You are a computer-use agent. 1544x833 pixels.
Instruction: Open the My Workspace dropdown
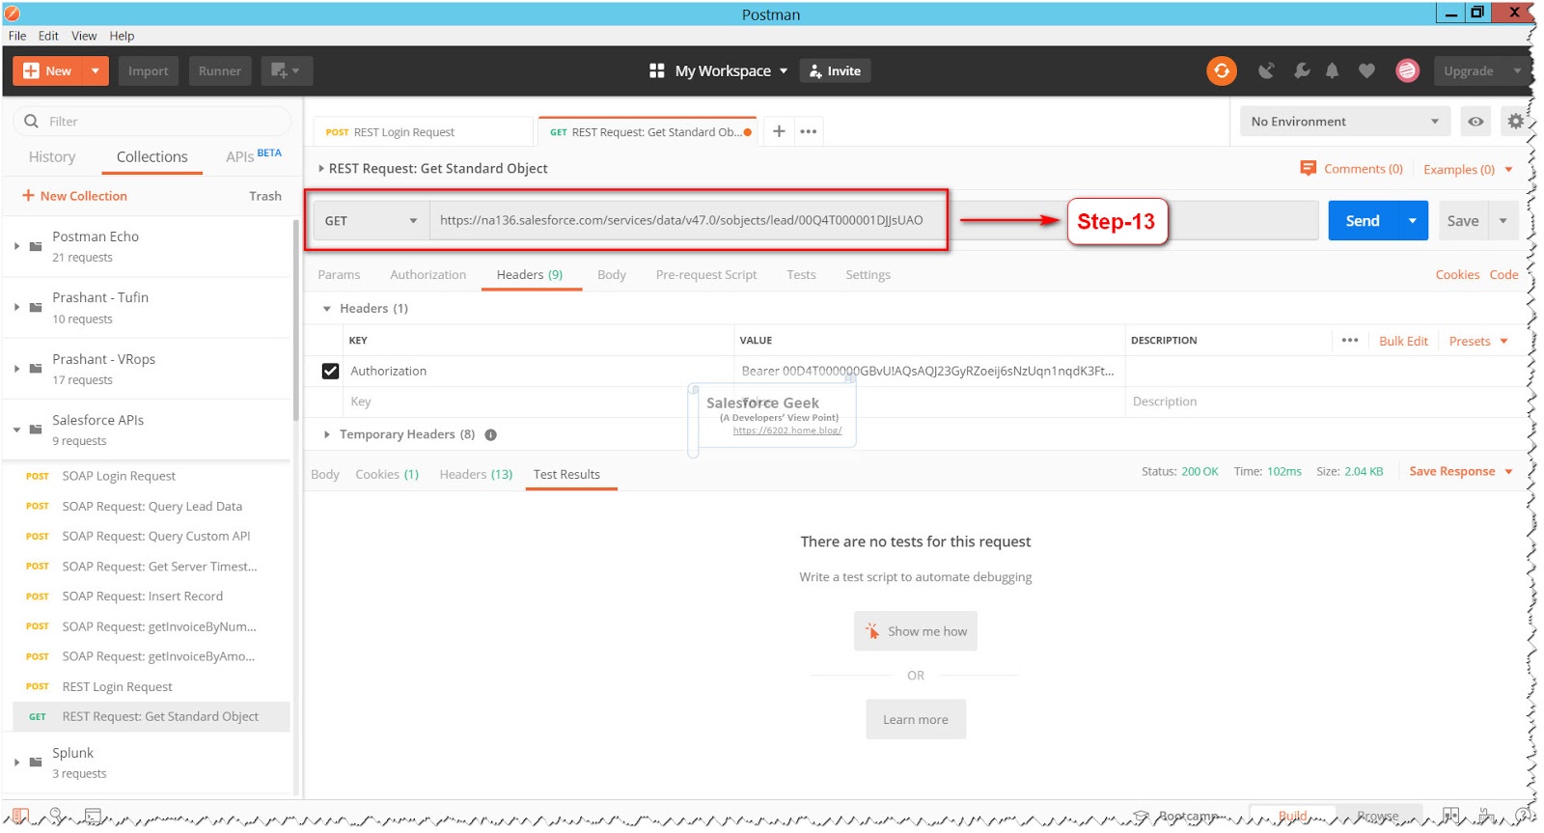coord(731,70)
